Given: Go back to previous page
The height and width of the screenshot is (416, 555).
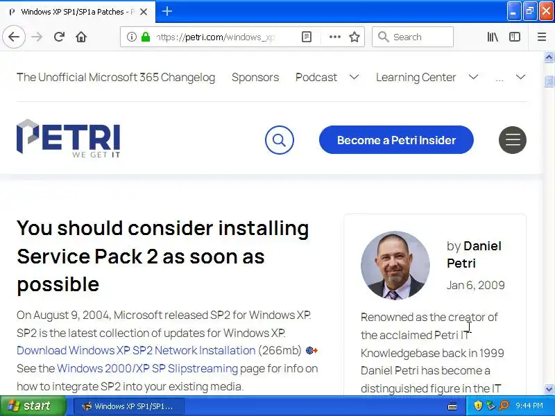Looking at the screenshot, I should click(x=14, y=37).
